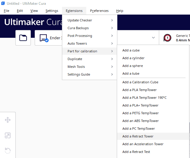190x158 pixels.
Task: Click Update Checker chevron arrow
Action: pyautogui.click(x=112, y=20)
